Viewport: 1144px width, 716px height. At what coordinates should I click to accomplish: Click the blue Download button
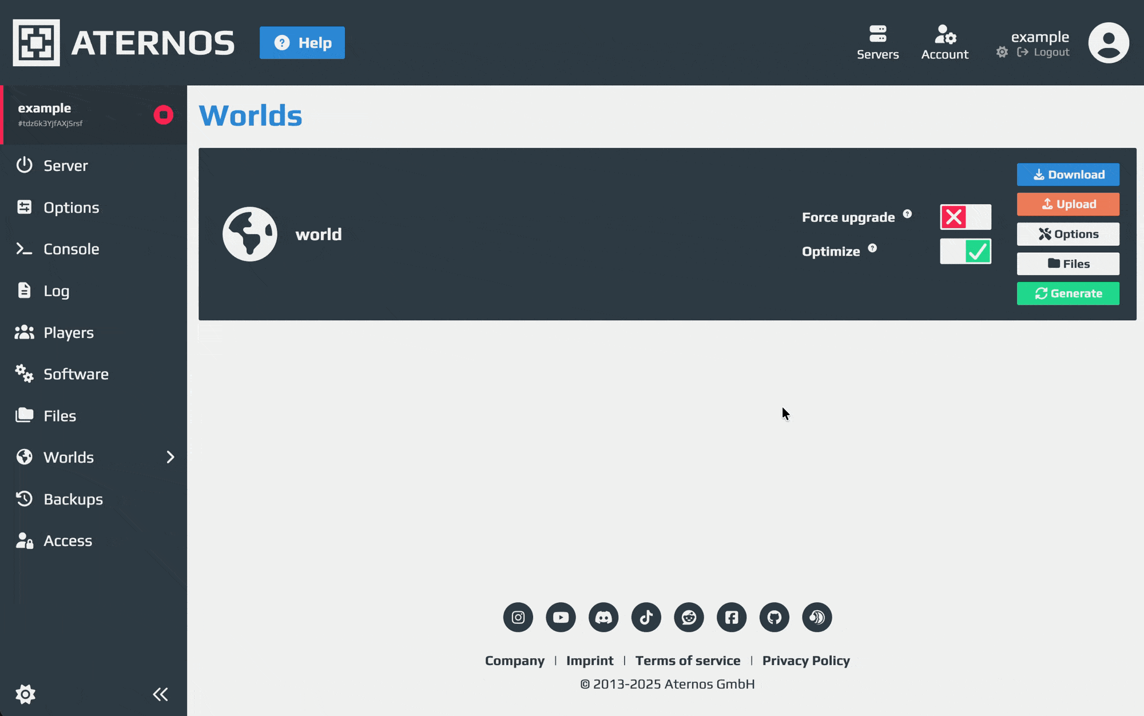[1067, 174]
